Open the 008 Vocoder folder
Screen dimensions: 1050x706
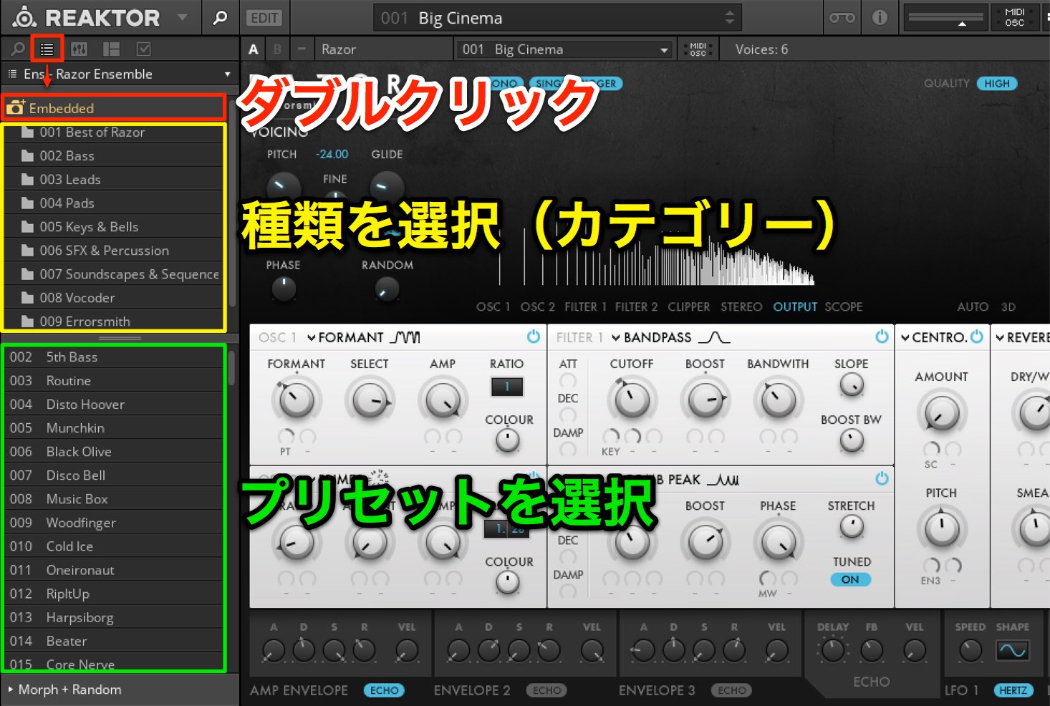[x=115, y=297]
